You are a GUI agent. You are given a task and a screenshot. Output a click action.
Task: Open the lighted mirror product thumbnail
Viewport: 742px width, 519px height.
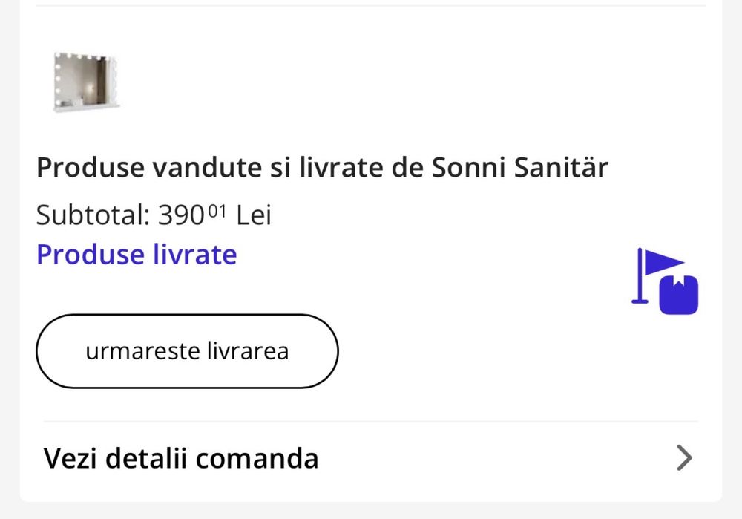(x=86, y=82)
